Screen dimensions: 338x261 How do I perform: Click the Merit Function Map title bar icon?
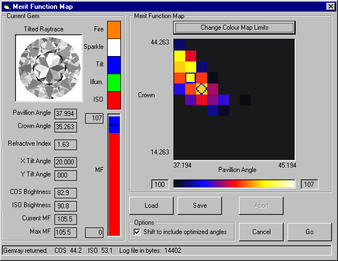pos(7,7)
